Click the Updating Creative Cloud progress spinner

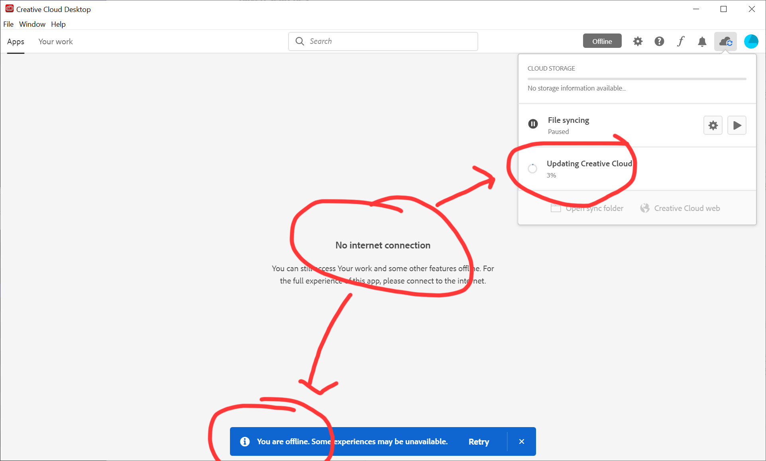532,169
